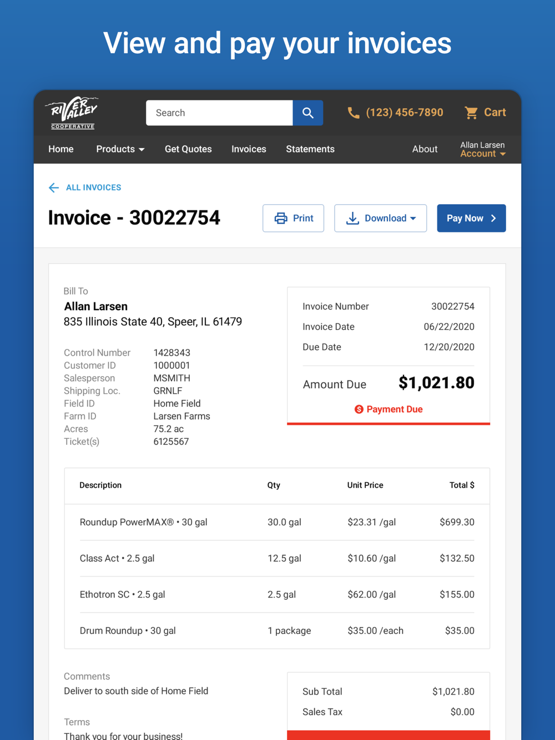Open the shopping cart icon
This screenshot has width=555, height=740.
471,113
